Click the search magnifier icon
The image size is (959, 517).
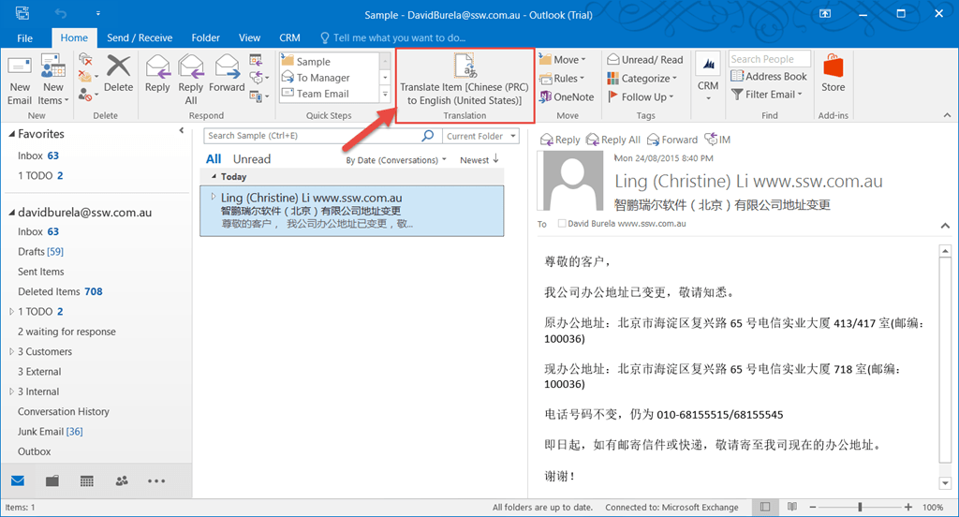[x=428, y=135]
